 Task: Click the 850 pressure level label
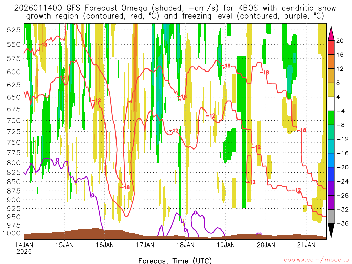(x=14, y=182)
